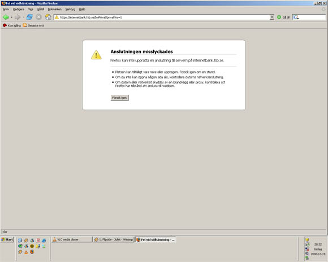Click the taskbar clock showing 20:32

tap(318, 244)
